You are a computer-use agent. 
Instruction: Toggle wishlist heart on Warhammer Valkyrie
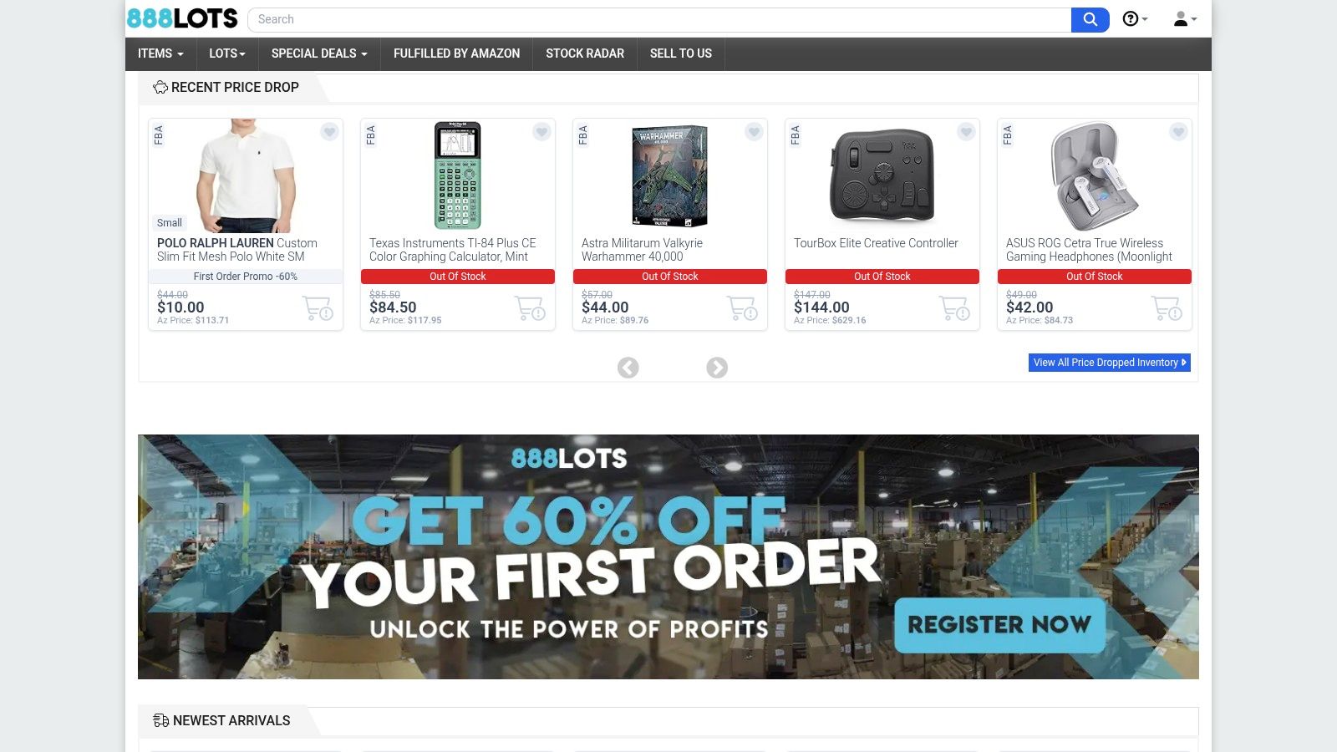click(755, 132)
